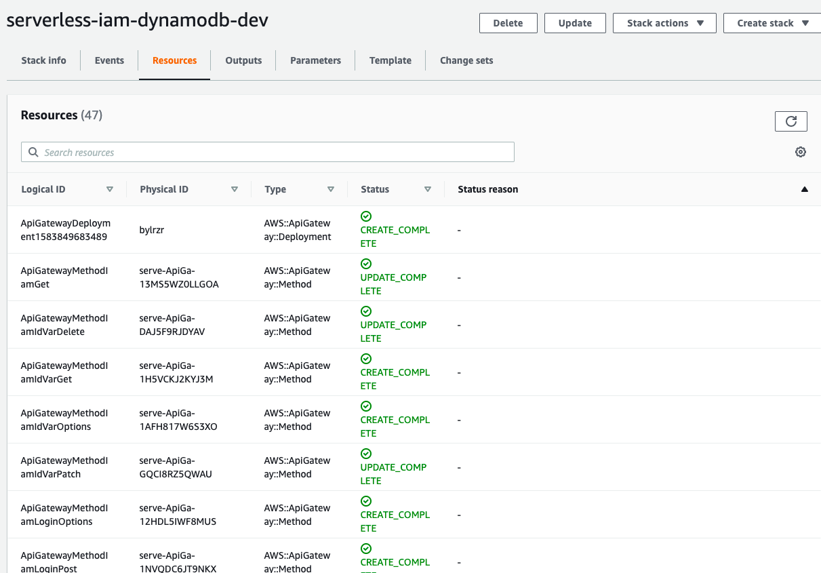
Task: Select ApiGatewayMethodIamIdVarOptions logical ID
Action: [64, 420]
